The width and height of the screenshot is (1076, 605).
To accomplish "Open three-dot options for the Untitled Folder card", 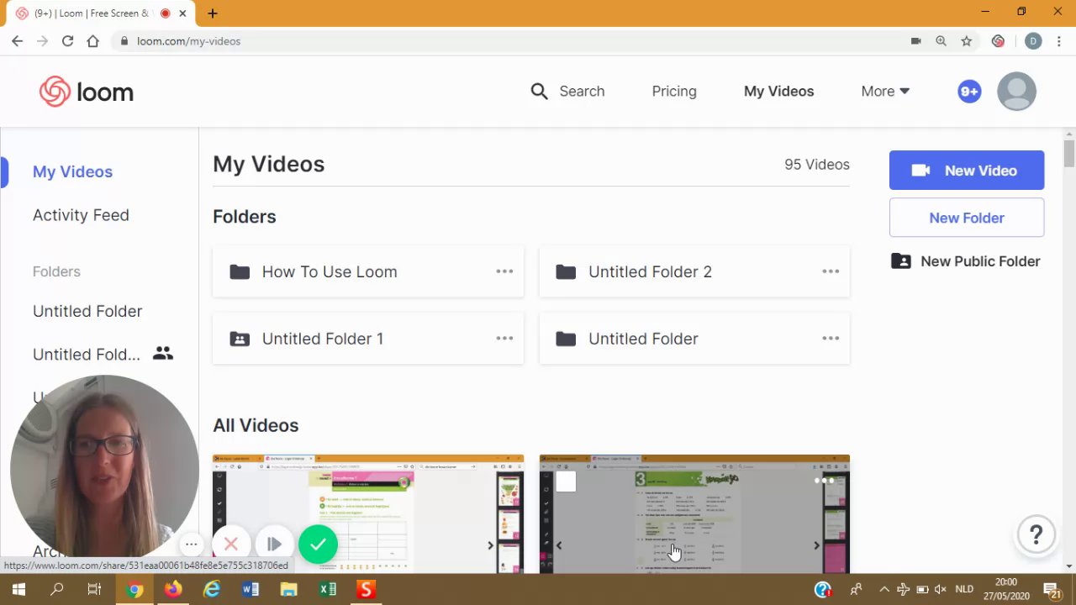I will click(831, 339).
